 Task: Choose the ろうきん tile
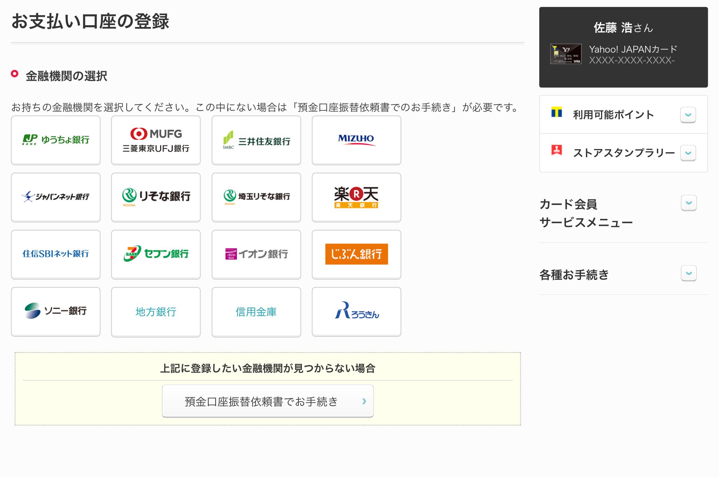[x=356, y=312]
